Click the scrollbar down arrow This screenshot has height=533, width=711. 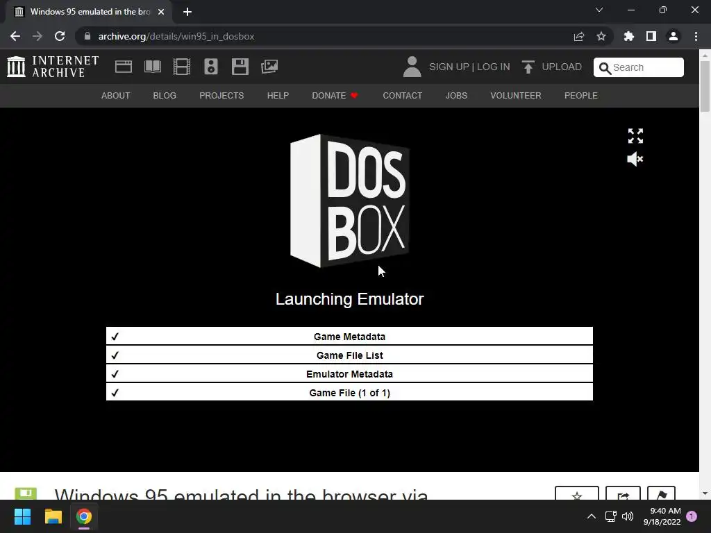pyautogui.click(x=705, y=493)
